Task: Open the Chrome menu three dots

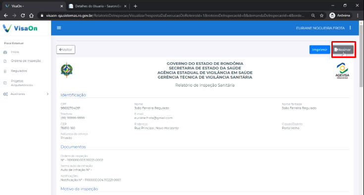Action: coord(358,15)
